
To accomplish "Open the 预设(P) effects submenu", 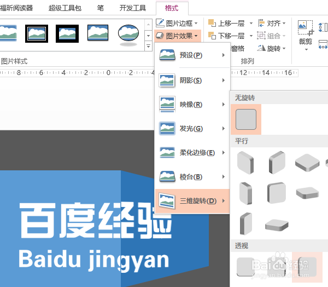I will tap(192, 55).
